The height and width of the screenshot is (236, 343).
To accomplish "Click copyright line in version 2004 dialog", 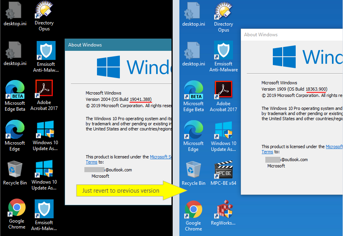I will point(129,106).
